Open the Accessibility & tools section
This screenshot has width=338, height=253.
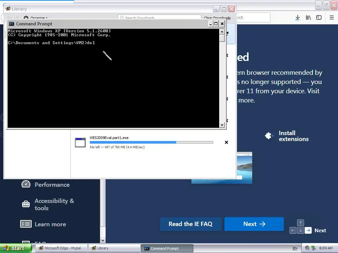click(54, 204)
